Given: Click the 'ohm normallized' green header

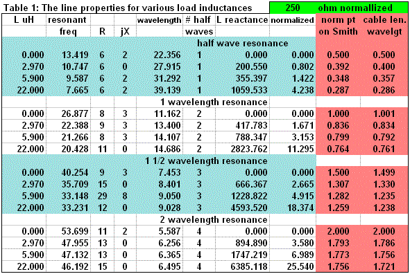Looking at the screenshot, I should [355, 8].
